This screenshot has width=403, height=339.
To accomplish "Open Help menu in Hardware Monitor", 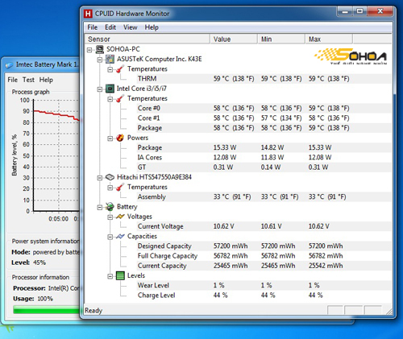I will tap(152, 27).
